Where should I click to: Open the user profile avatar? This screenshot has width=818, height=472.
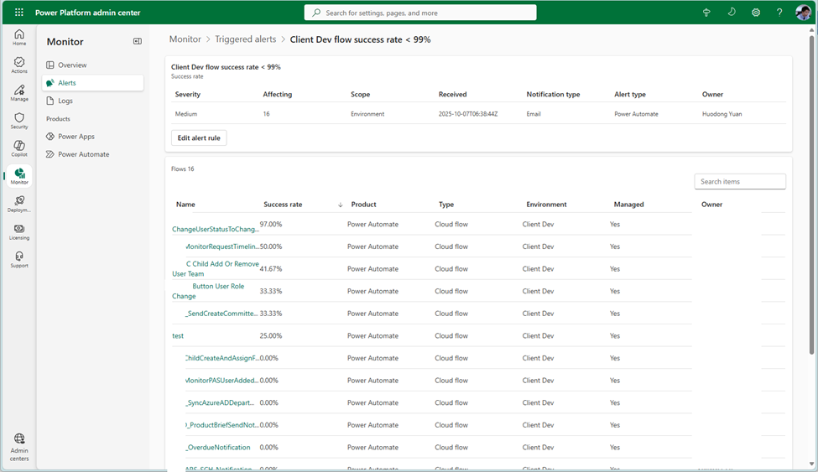click(x=803, y=12)
